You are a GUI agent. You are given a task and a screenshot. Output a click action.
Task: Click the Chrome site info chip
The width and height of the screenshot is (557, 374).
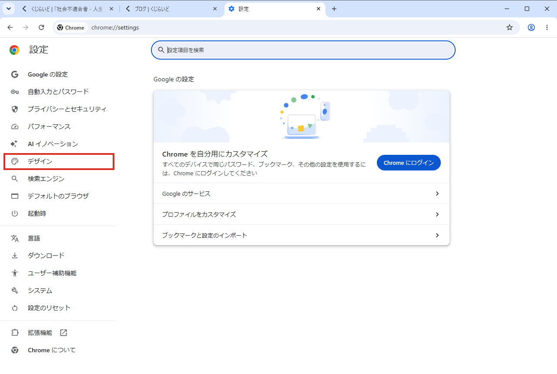70,27
